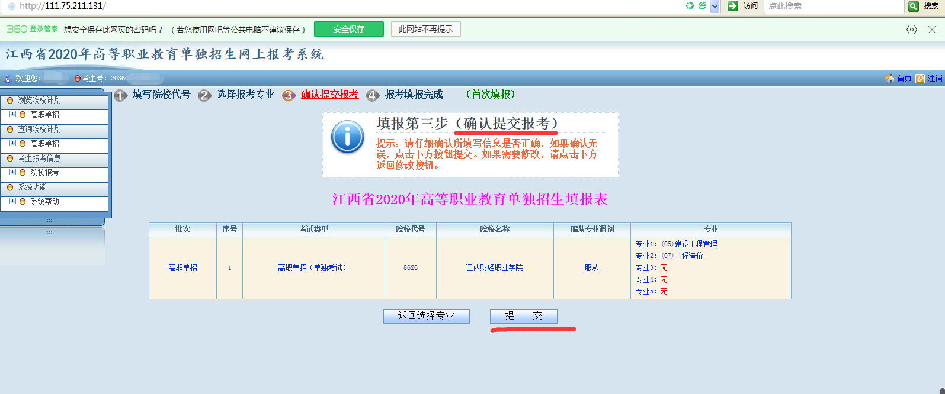Screen dimensions: 945x394
Task: Expand 高职单招 under 查询院校计划
Action: 12,143
